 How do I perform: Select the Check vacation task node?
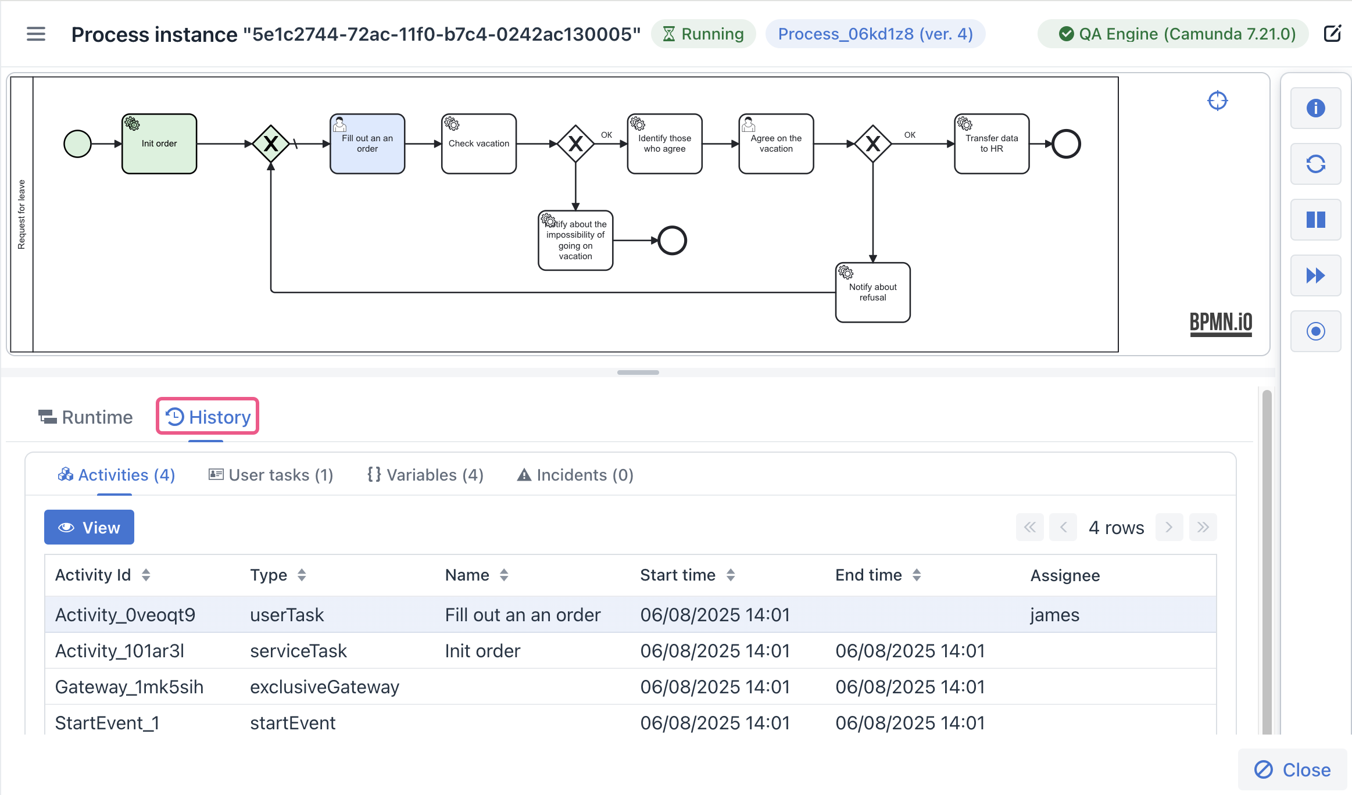pos(479,144)
